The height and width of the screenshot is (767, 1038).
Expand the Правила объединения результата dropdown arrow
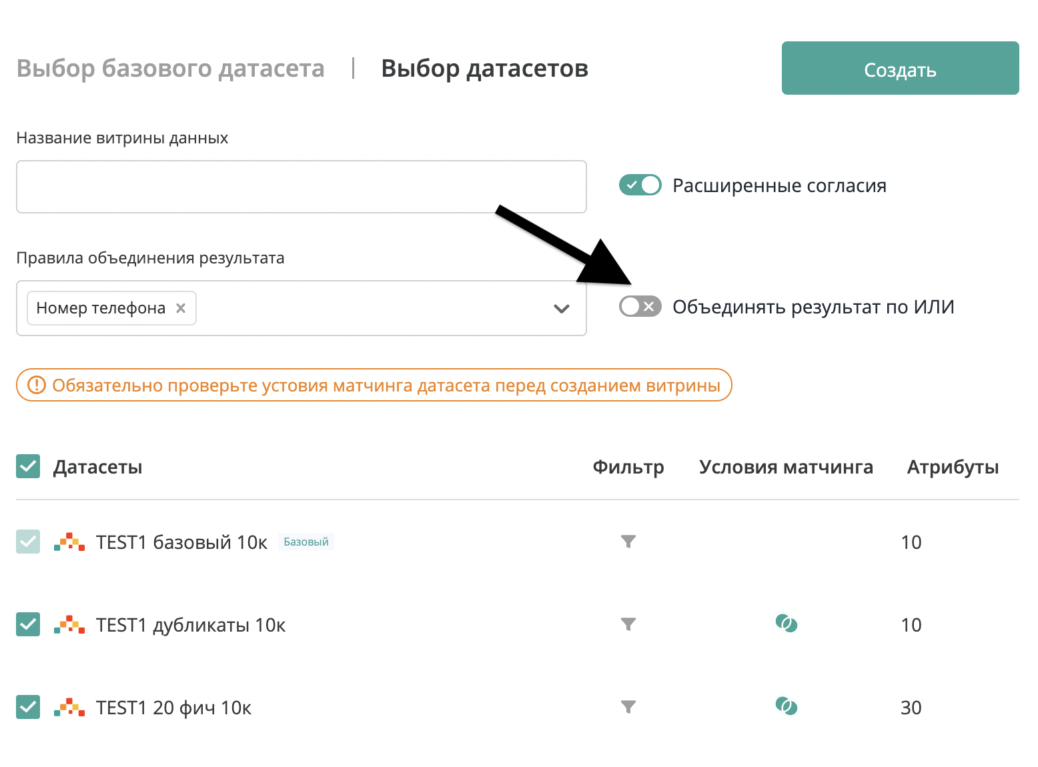pos(562,309)
